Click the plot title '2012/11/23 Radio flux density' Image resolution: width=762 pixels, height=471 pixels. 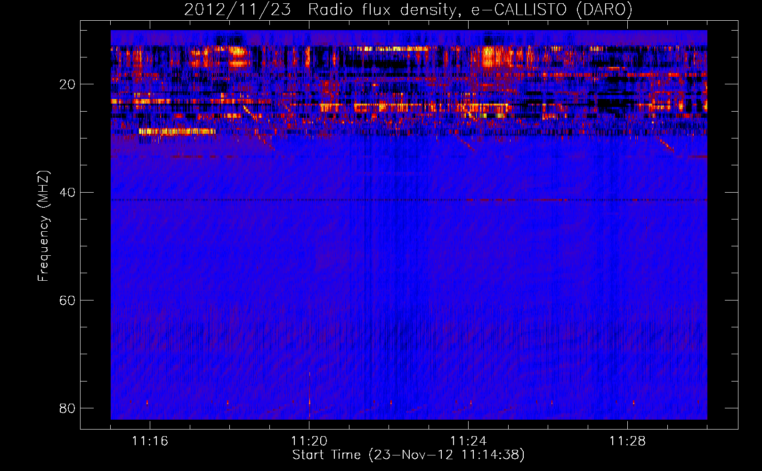tap(408, 9)
